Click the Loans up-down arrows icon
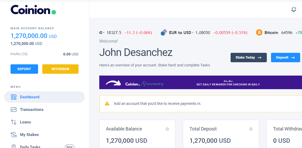Viewport: 302px width, 148px height. point(14,122)
